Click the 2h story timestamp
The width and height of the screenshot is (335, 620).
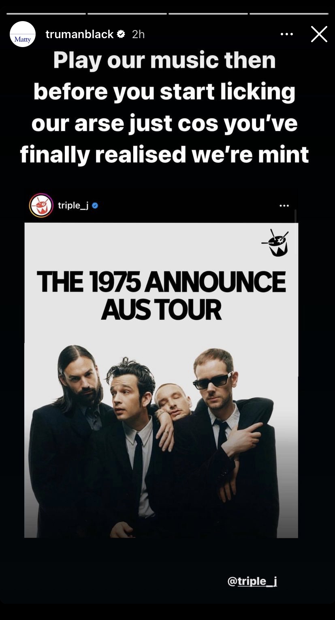(x=138, y=34)
